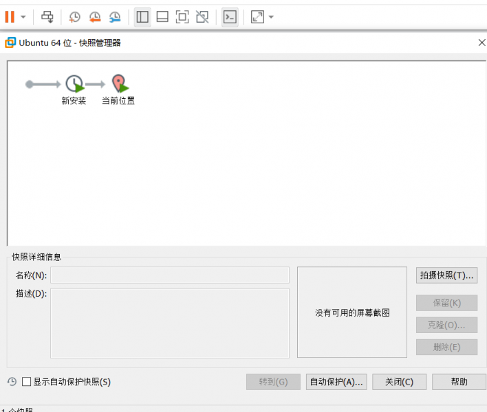Click the 关闭(C) button
The width and height of the screenshot is (487, 412).
(x=399, y=382)
